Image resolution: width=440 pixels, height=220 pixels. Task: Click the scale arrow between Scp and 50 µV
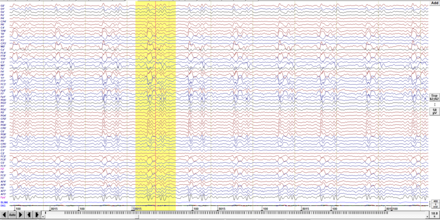[x=434, y=104]
